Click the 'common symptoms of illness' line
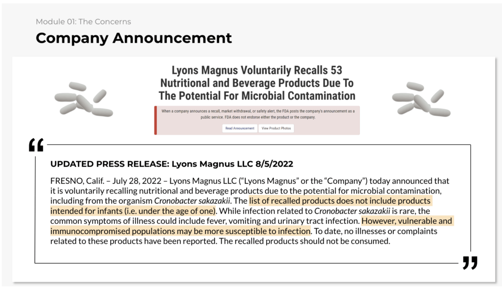Viewport: 502px width, 291px height. (205, 221)
